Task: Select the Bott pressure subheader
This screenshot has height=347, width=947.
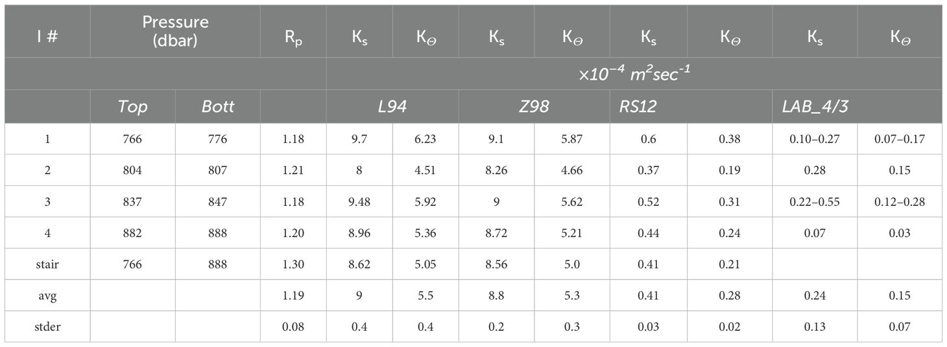Action: tap(218, 107)
